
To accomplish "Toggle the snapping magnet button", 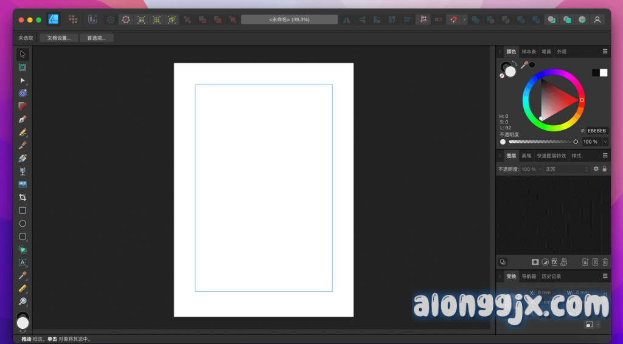I will click(453, 19).
